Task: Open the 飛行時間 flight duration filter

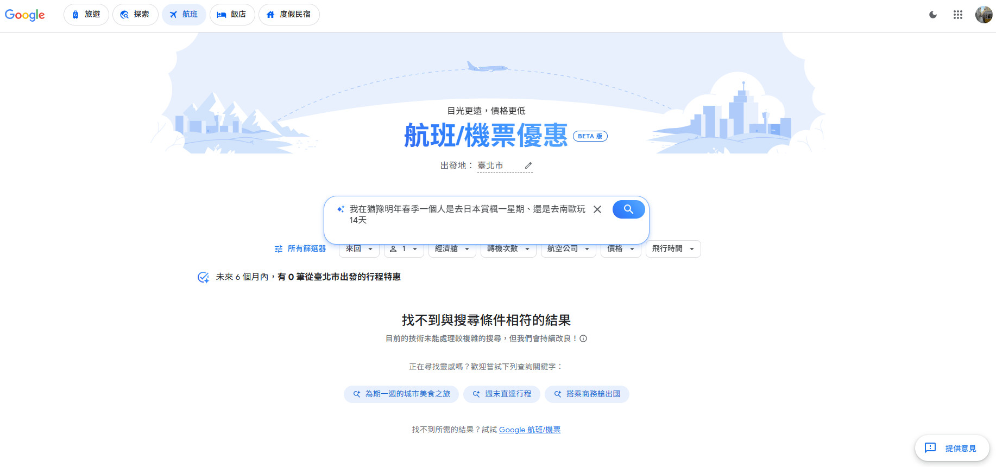Action: pyautogui.click(x=673, y=249)
